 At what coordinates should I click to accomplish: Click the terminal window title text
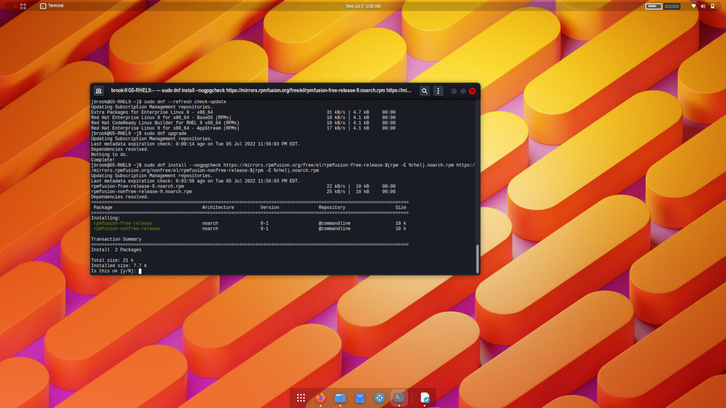(x=261, y=91)
